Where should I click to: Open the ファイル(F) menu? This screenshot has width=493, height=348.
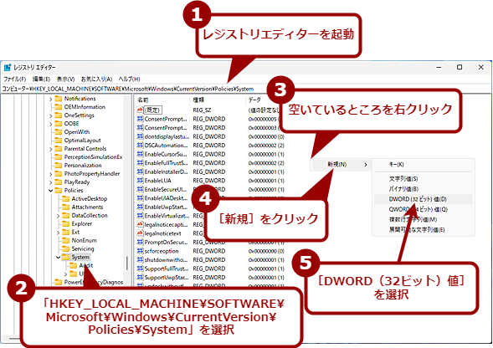tap(14, 79)
